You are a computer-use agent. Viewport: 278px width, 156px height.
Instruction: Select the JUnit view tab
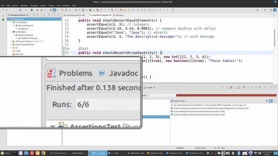click(x=150, y=88)
